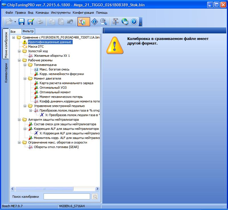This screenshot has width=228, height=210.
Task: Collapse the Рабочие режимы folder
Action: pyautogui.click(x=19, y=60)
